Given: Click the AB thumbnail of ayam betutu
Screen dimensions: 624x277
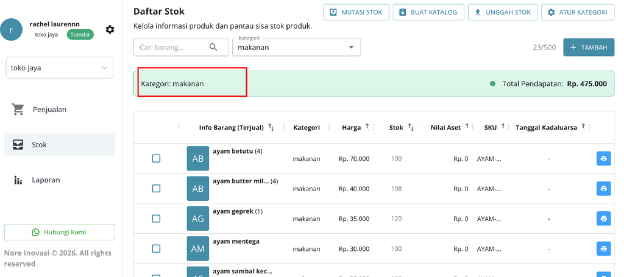Looking at the screenshot, I should click(198, 158).
